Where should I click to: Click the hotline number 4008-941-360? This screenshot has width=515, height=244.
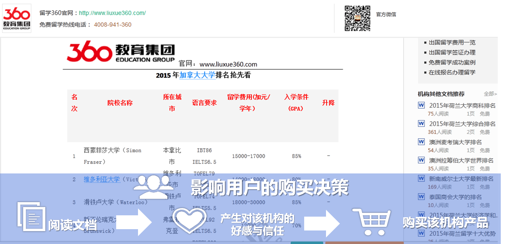[x=113, y=25]
